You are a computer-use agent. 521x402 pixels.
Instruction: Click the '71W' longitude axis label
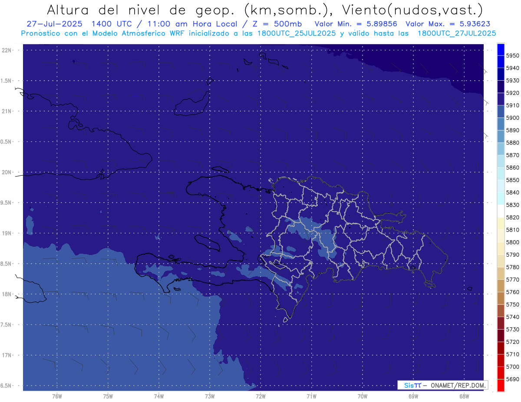point(311,396)
